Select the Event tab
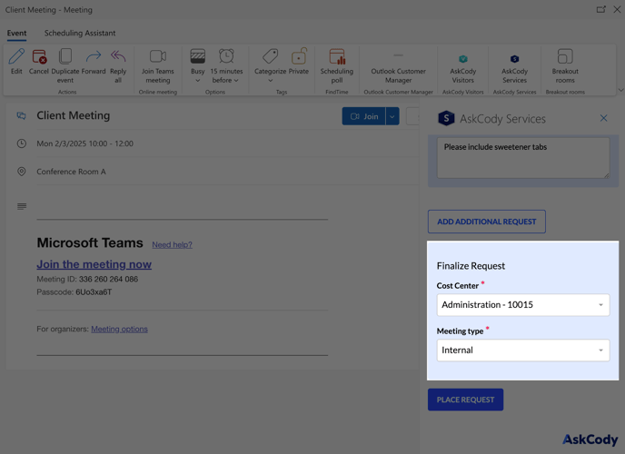The width and height of the screenshot is (625, 454). tap(16, 33)
